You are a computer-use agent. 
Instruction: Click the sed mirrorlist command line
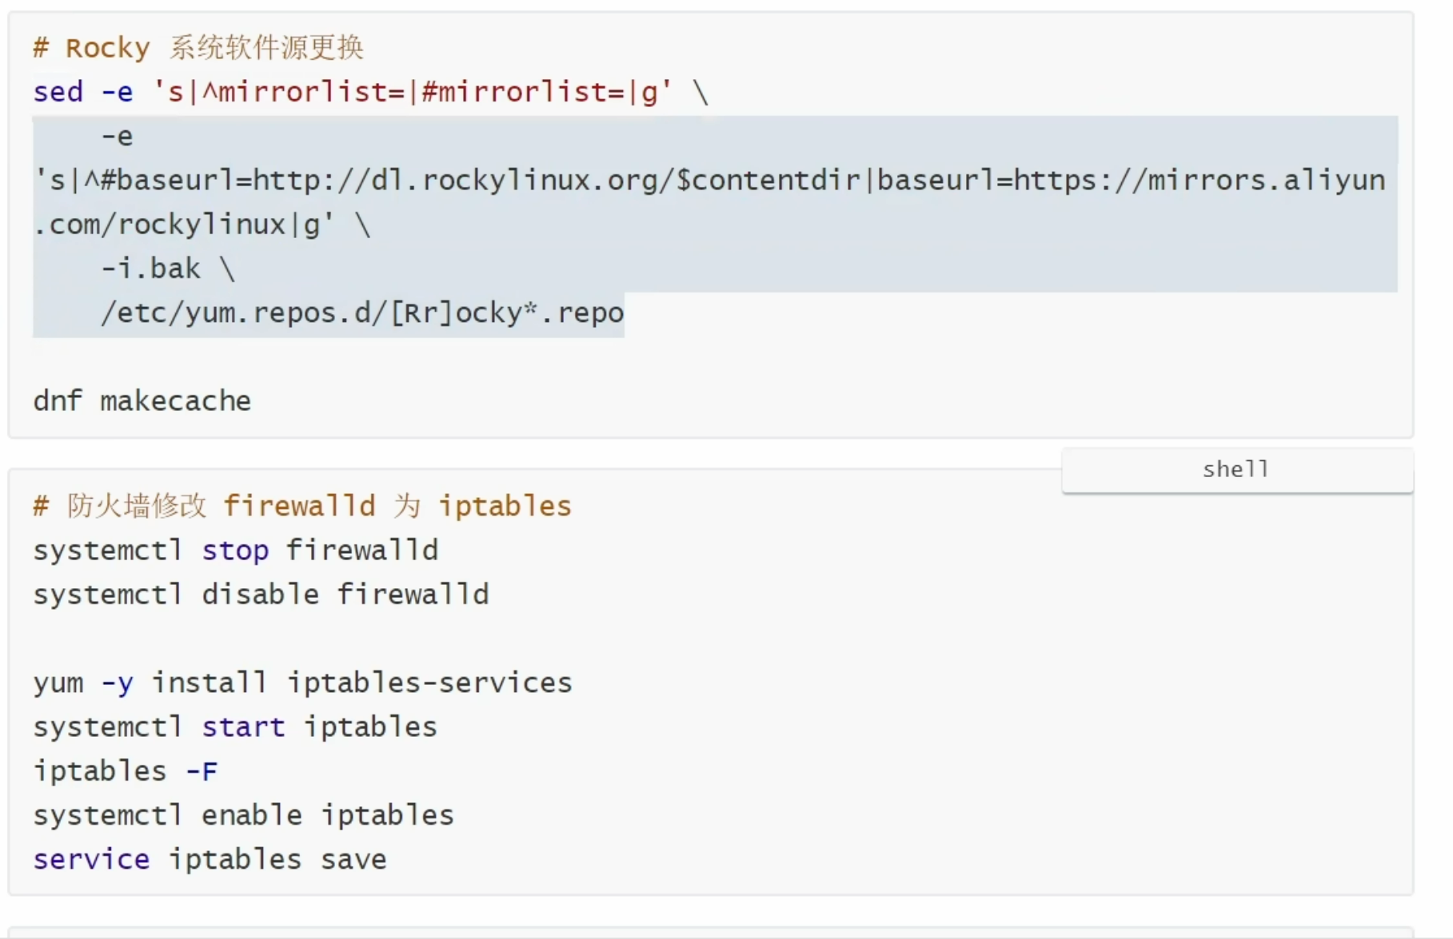[371, 92]
